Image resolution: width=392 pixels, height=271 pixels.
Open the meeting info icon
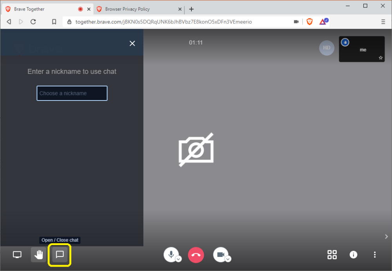tap(353, 255)
